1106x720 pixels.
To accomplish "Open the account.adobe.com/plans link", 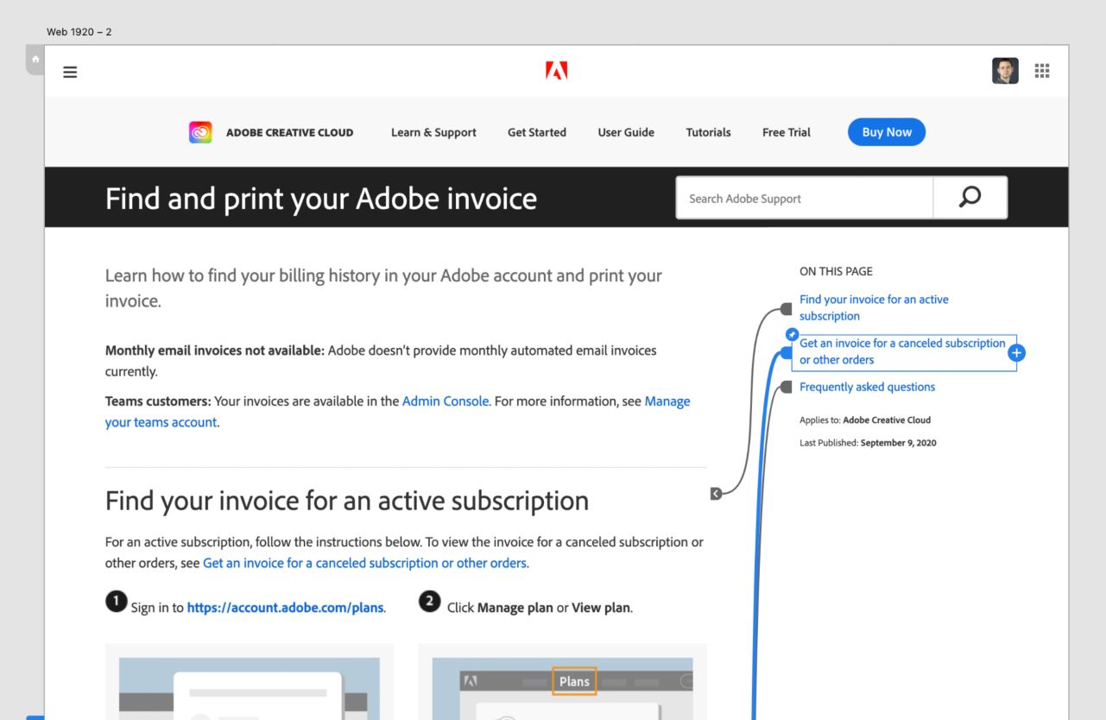I will (285, 607).
